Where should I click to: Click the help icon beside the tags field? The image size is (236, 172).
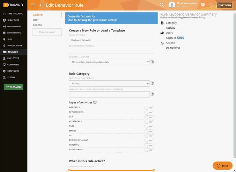(x=152, y=94)
